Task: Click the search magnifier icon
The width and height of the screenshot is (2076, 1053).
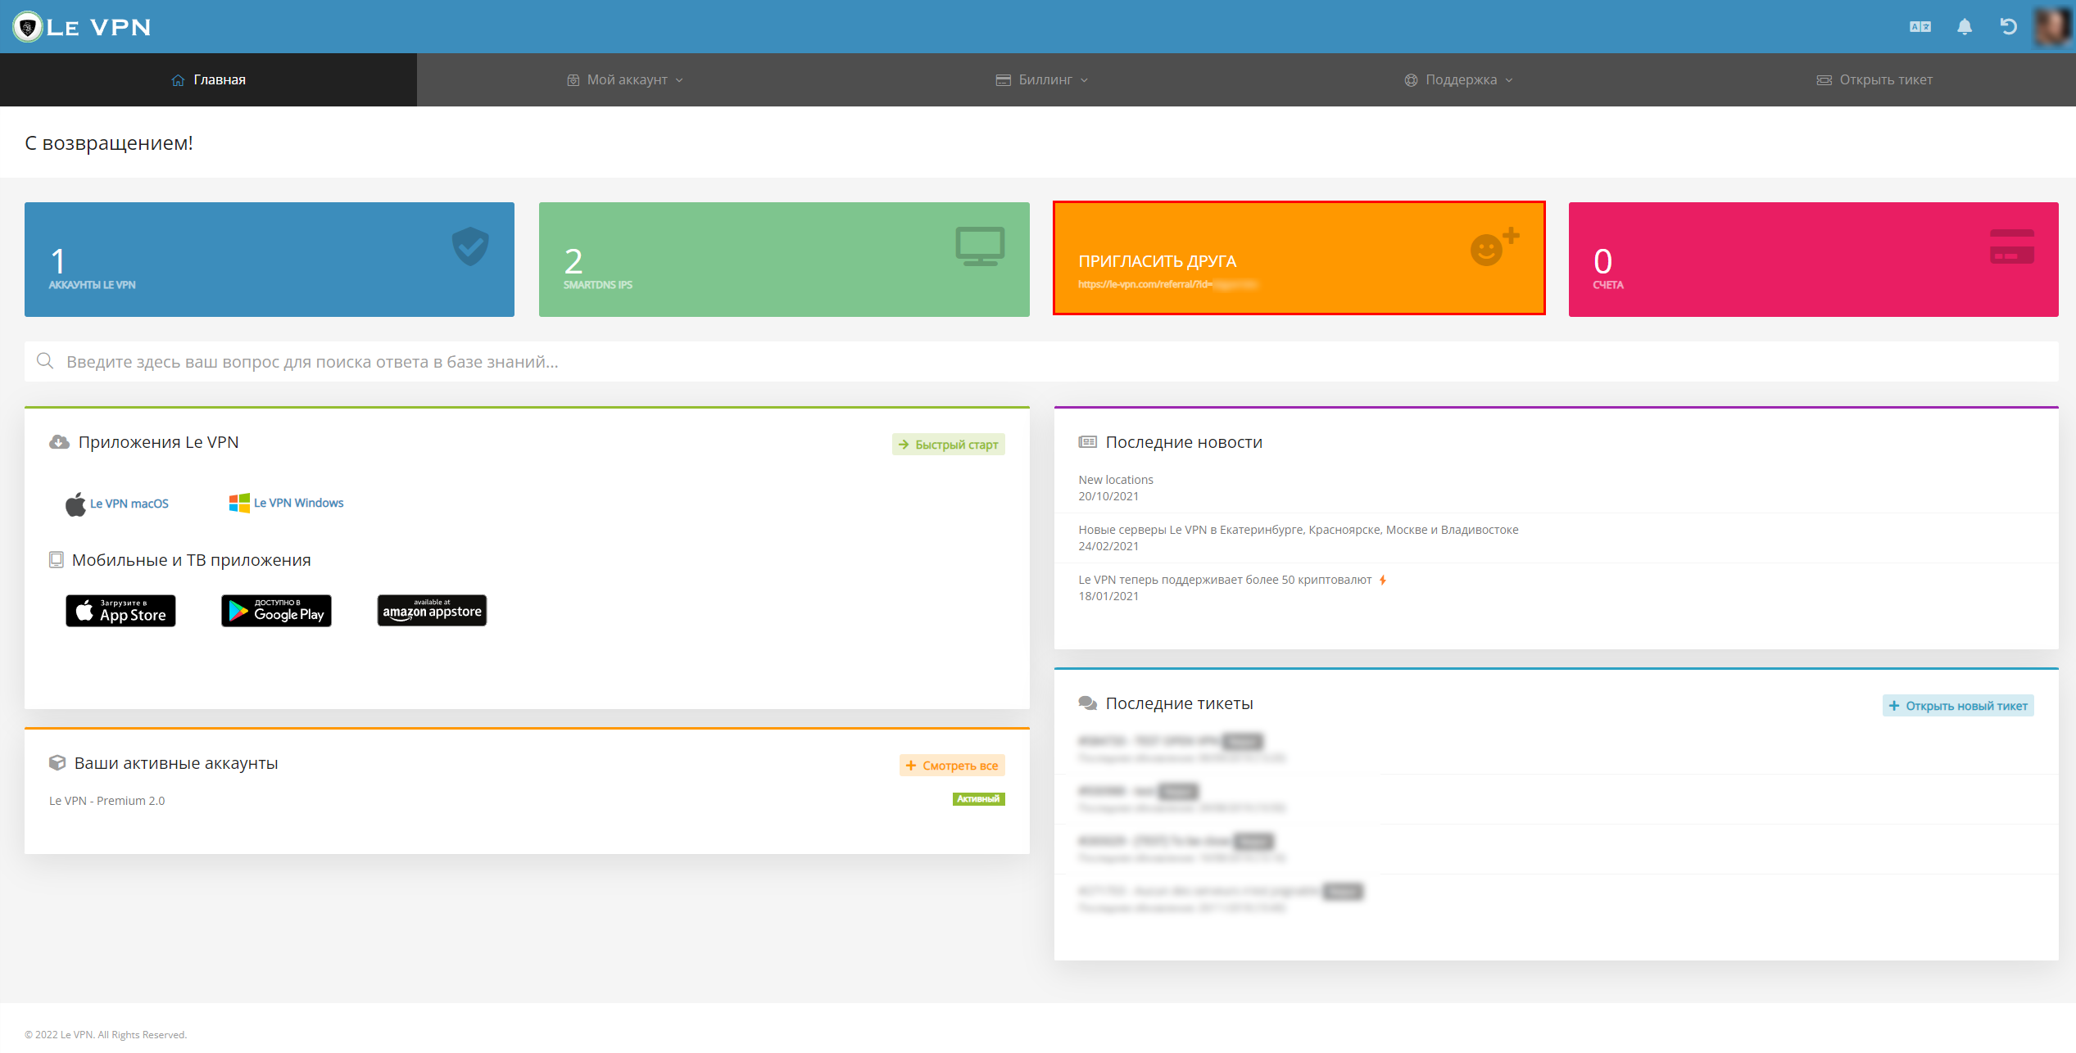Action: tap(45, 361)
